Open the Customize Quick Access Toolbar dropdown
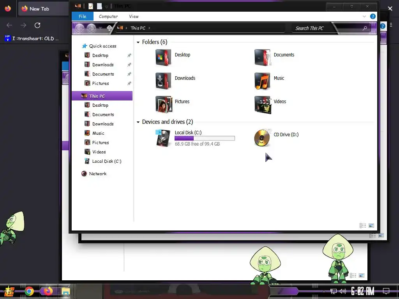The image size is (399, 299). point(107,7)
